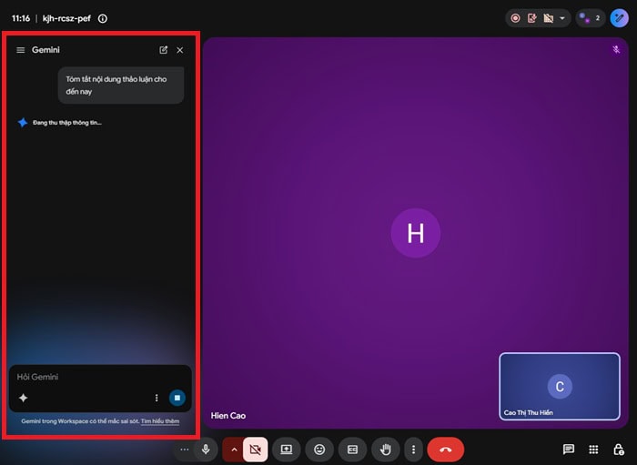This screenshot has height=465, width=637.
Task: Expand the meeting activity indicators dropdown arrow
Action: click(562, 18)
